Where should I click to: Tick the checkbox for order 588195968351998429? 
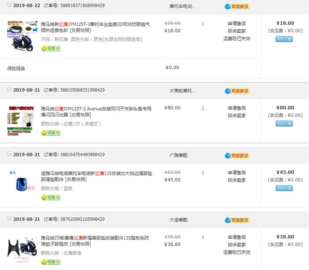click(9, 89)
